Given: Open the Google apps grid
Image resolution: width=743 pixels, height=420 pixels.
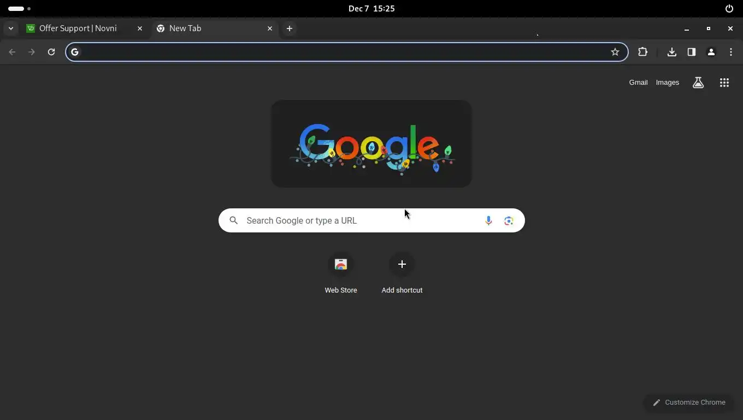Looking at the screenshot, I should tap(724, 83).
